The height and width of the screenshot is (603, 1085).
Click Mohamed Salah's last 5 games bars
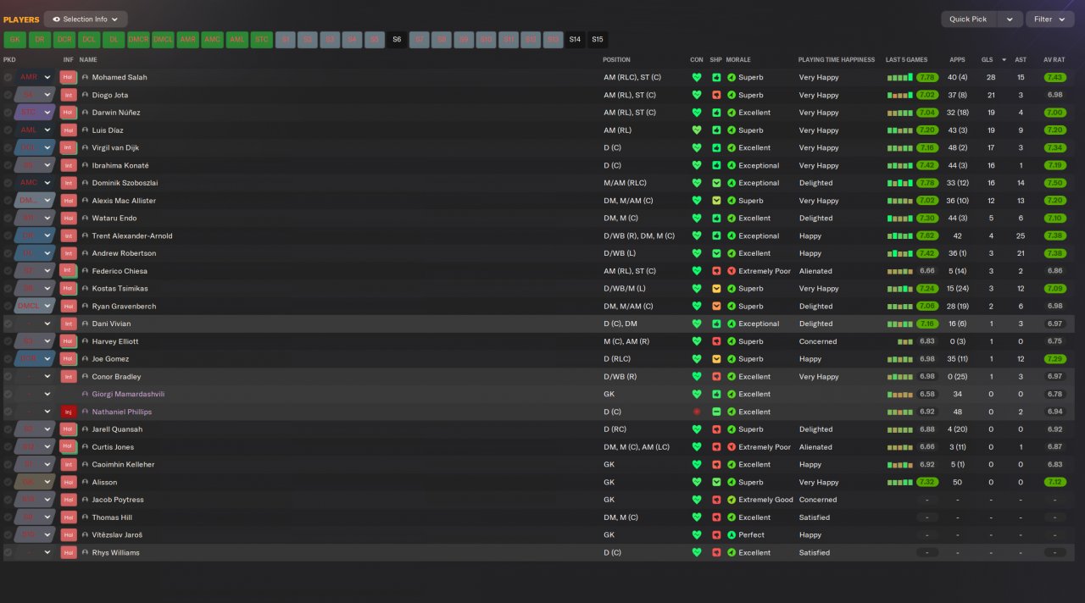[900, 77]
